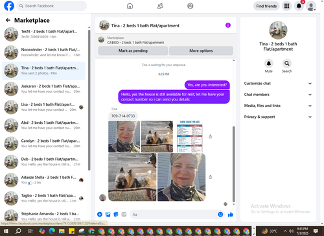Viewport: 324px width, 236px height.
Task: Send a thumbs-up like
Action: click(x=231, y=215)
